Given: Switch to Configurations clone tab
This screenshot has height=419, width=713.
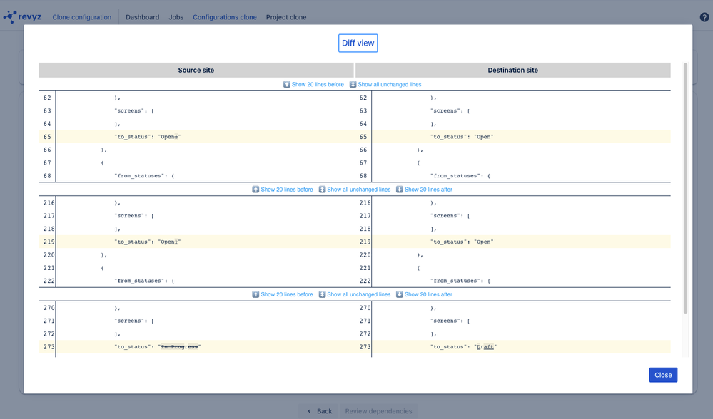Looking at the screenshot, I should coord(225,17).
